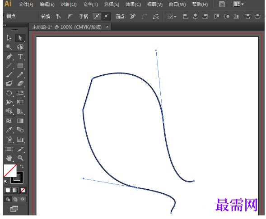Show handles for multiple selected anchors
The image size is (266, 219).
97,16
